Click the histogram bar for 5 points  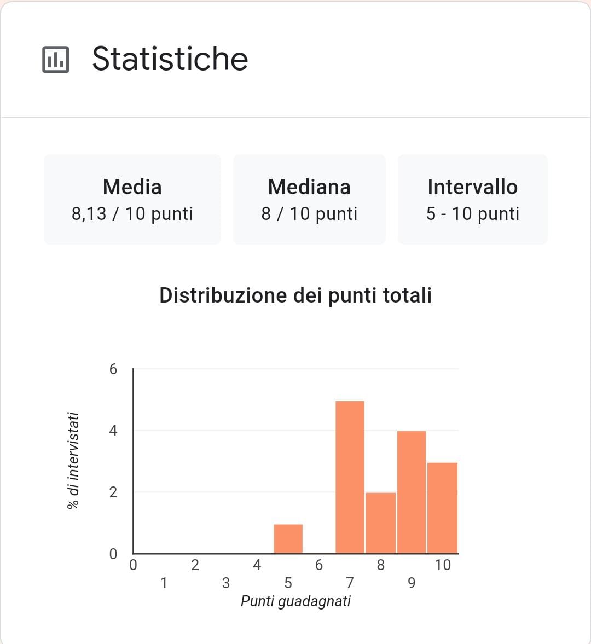click(288, 539)
